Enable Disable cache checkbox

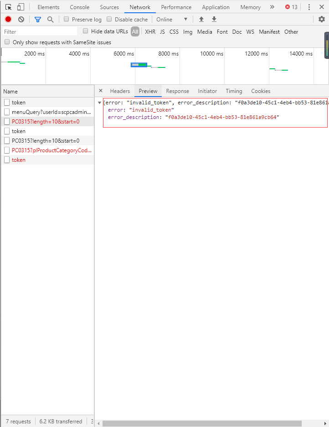109,19
